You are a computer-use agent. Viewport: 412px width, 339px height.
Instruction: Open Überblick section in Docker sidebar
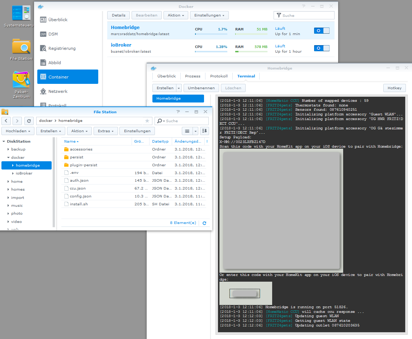coord(68,20)
